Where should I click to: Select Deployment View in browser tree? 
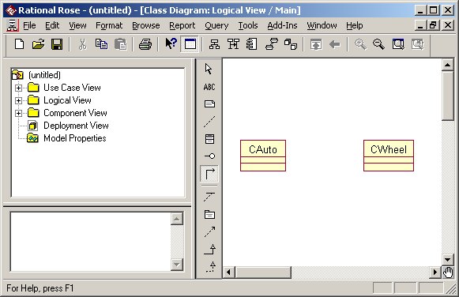[76, 126]
